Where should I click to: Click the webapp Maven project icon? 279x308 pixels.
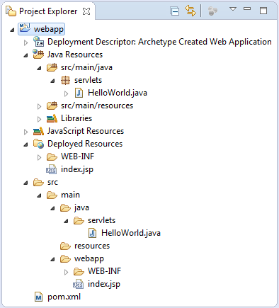pyautogui.click(x=25, y=29)
